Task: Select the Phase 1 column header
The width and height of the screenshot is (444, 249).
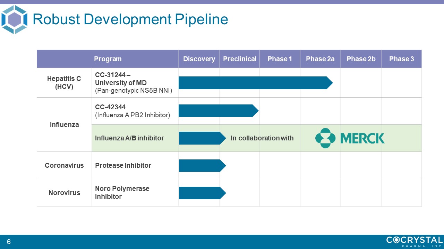Action: pos(280,59)
